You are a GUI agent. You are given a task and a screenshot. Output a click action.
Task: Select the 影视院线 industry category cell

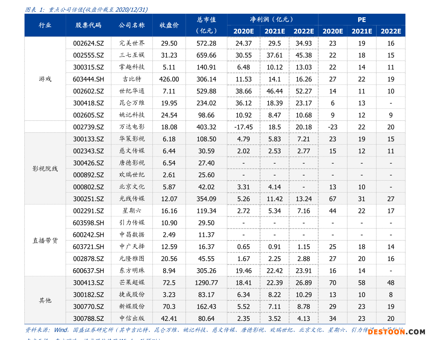coord(45,169)
